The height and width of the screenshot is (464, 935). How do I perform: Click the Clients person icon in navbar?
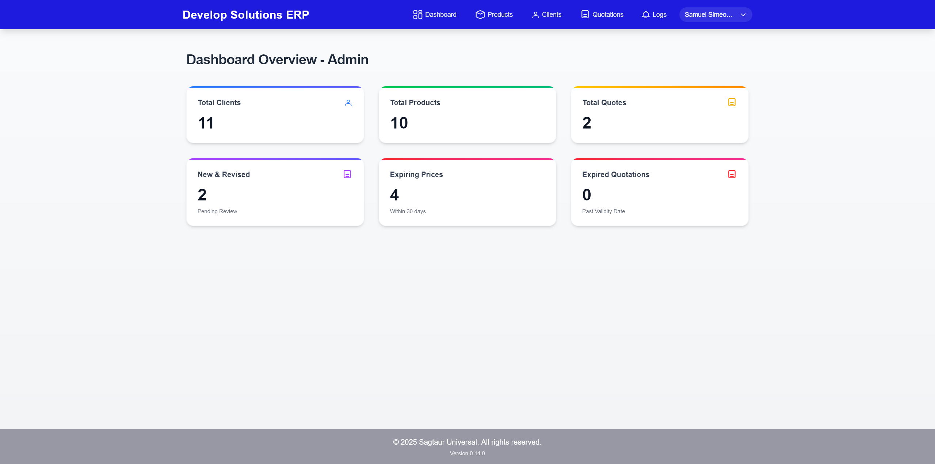tap(535, 15)
